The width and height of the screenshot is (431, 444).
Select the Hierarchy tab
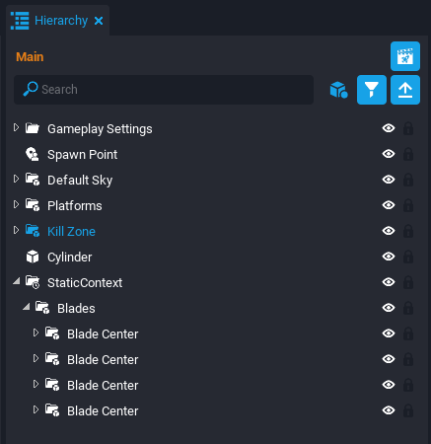[x=57, y=21]
